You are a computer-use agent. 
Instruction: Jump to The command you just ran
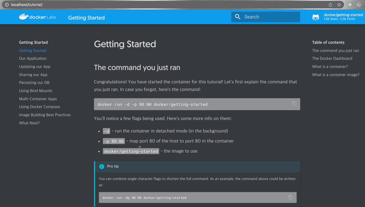(x=336, y=51)
